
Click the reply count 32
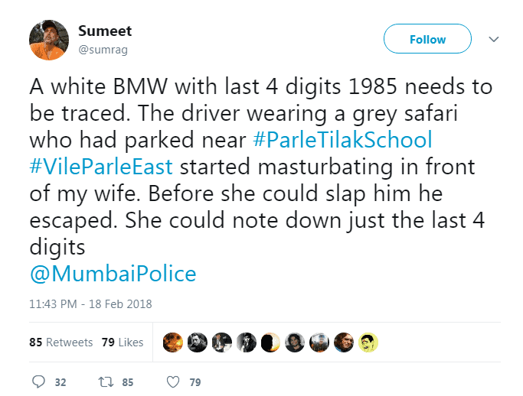pos(60,382)
